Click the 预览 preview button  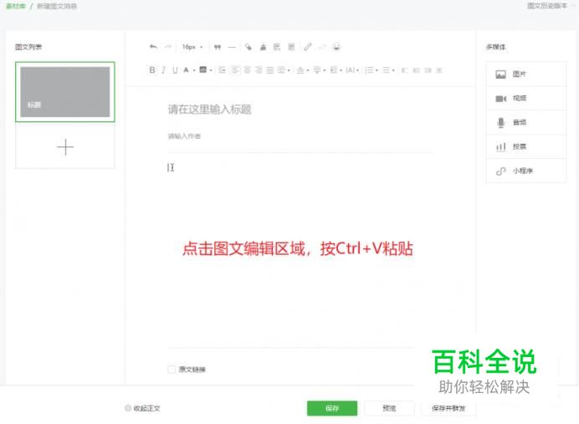pos(389,408)
